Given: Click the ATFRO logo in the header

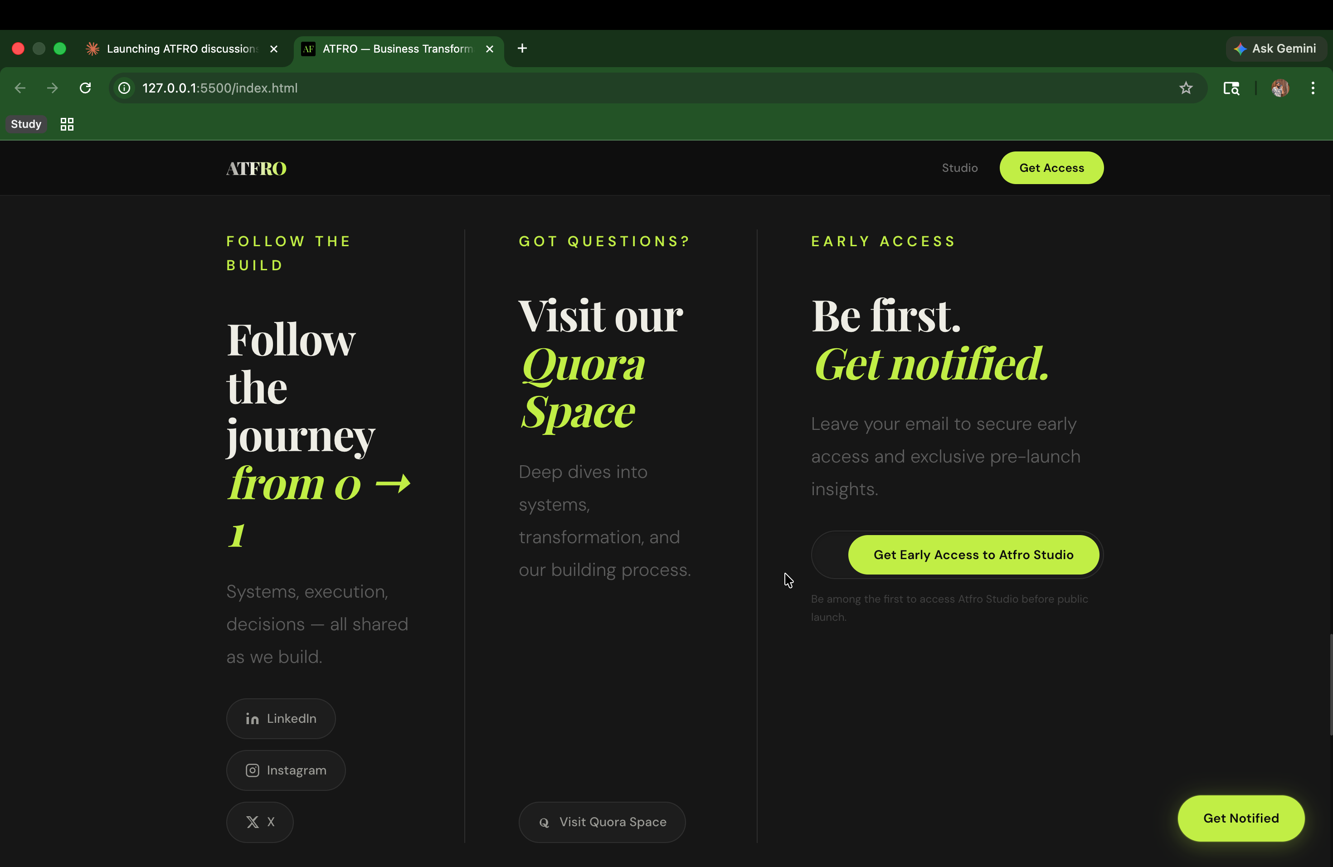Looking at the screenshot, I should [x=257, y=168].
